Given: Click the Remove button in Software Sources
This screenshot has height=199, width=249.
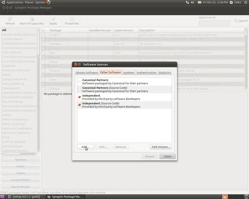Looking at the screenshot, I should (121, 147).
